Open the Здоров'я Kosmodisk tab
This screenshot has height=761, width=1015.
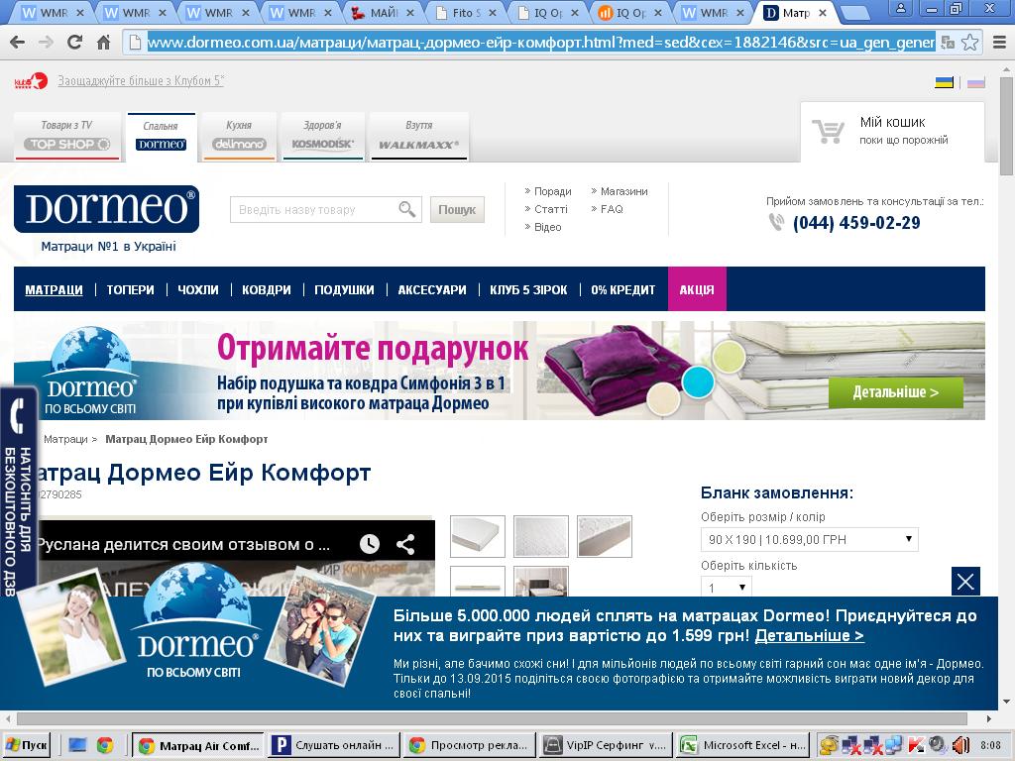[x=322, y=136]
